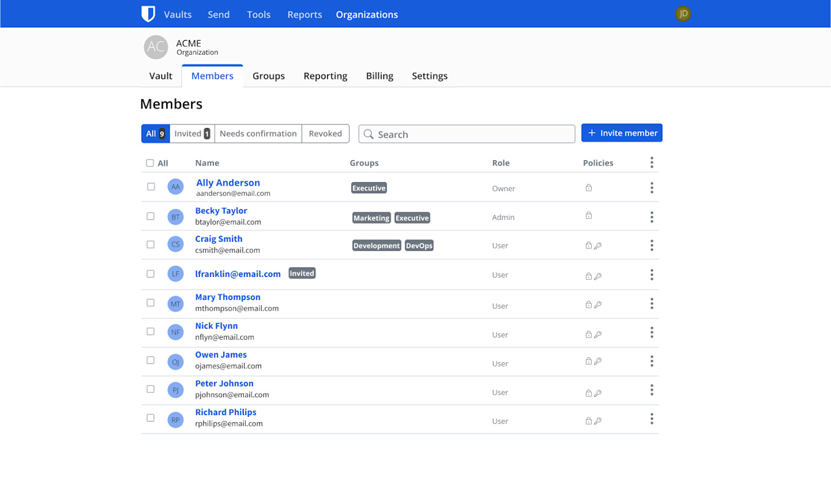
Task: Check the row for Peter Johnson
Action: (x=150, y=389)
